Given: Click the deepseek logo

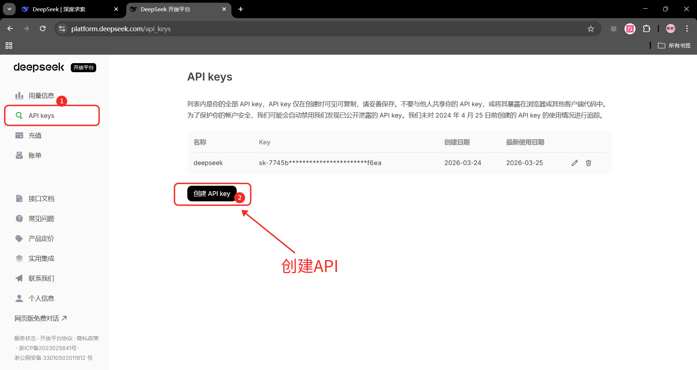Looking at the screenshot, I should [39, 67].
